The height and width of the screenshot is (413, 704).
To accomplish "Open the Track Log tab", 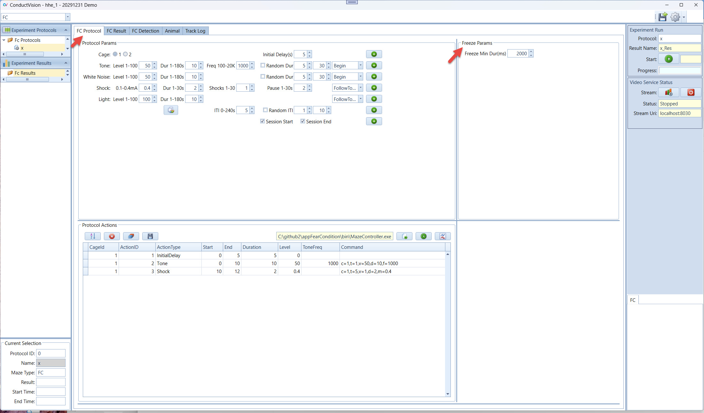I will coord(195,31).
